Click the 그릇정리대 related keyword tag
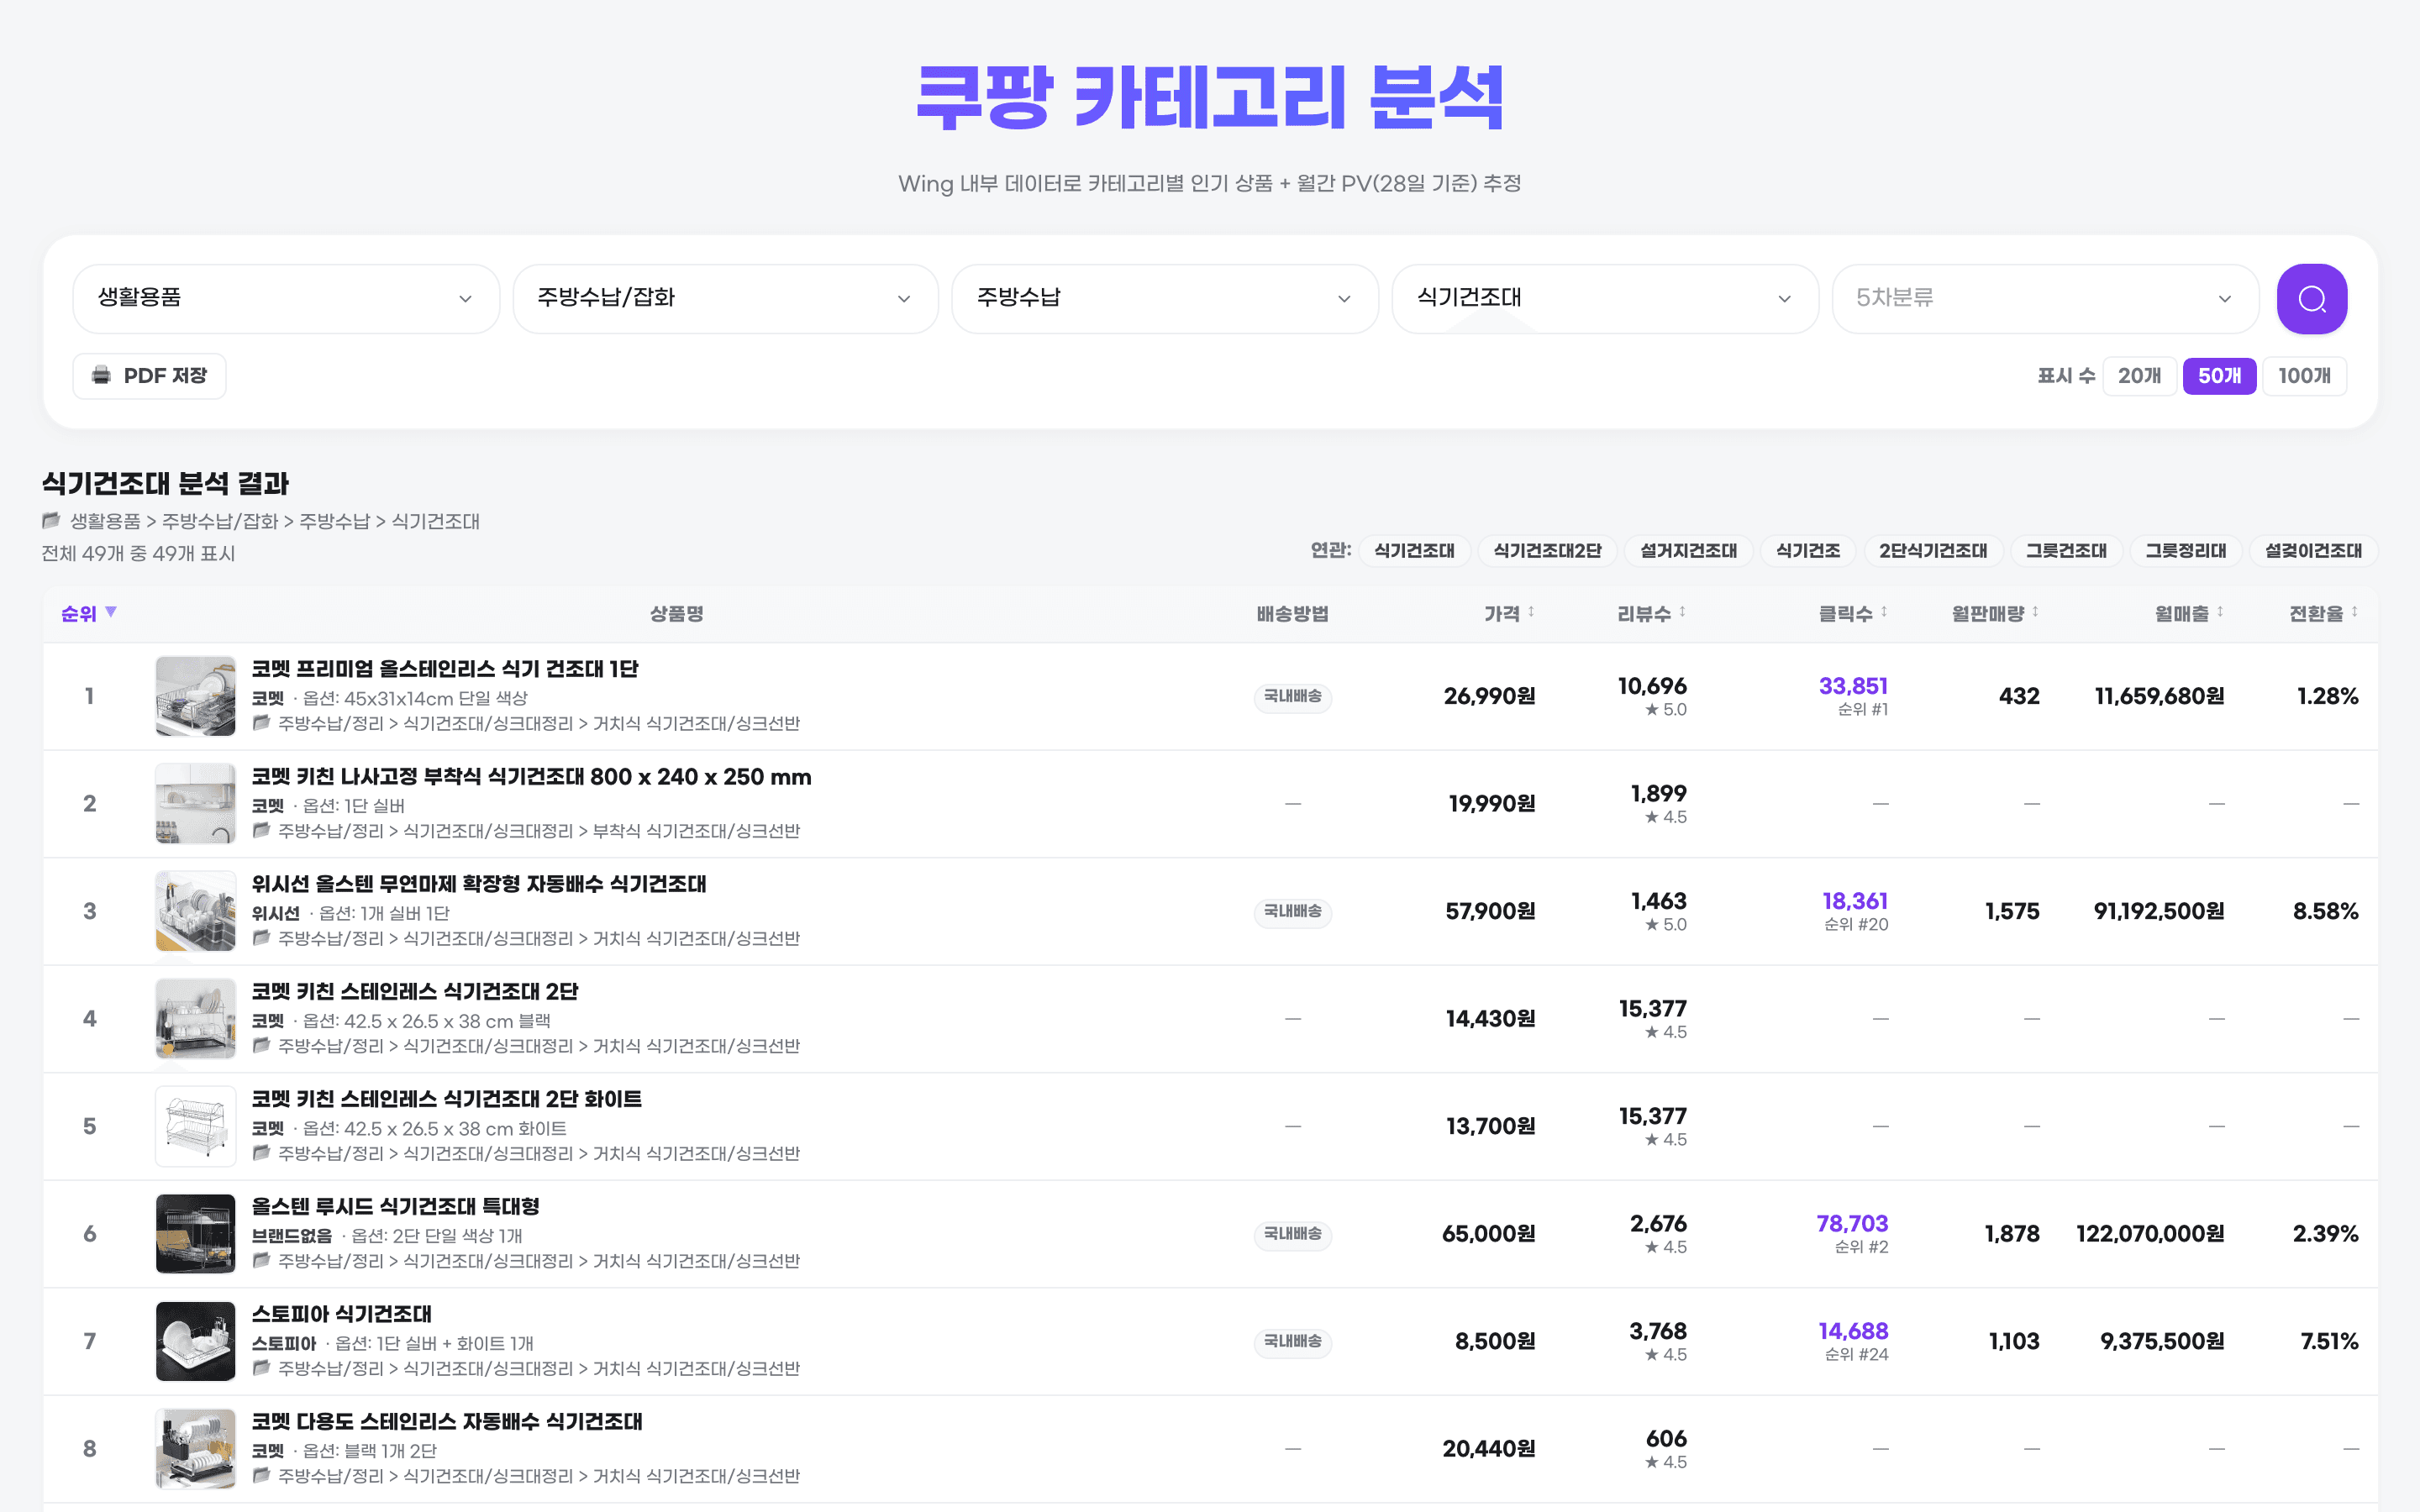The height and width of the screenshot is (1512, 2420). pos(2186,551)
